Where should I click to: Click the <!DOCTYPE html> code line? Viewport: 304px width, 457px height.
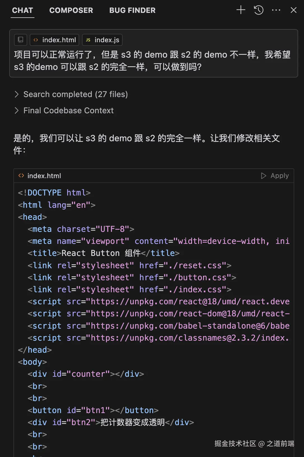coord(54,193)
